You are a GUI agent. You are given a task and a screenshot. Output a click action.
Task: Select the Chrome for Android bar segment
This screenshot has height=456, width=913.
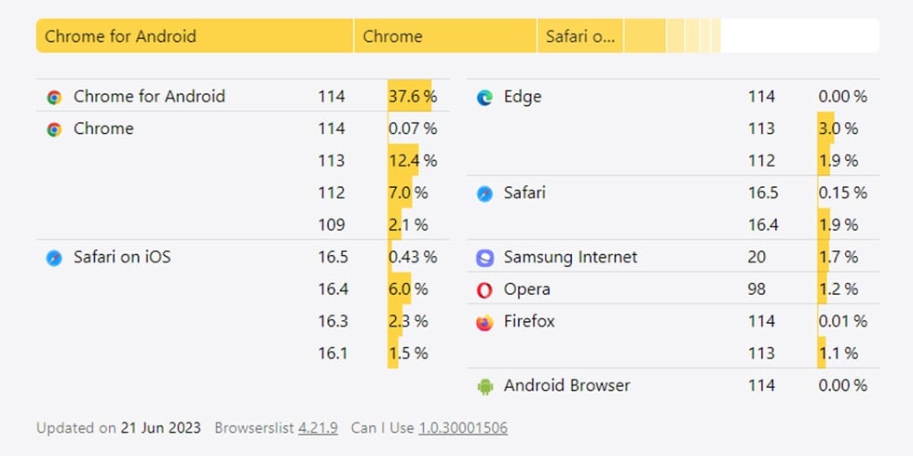tap(194, 36)
